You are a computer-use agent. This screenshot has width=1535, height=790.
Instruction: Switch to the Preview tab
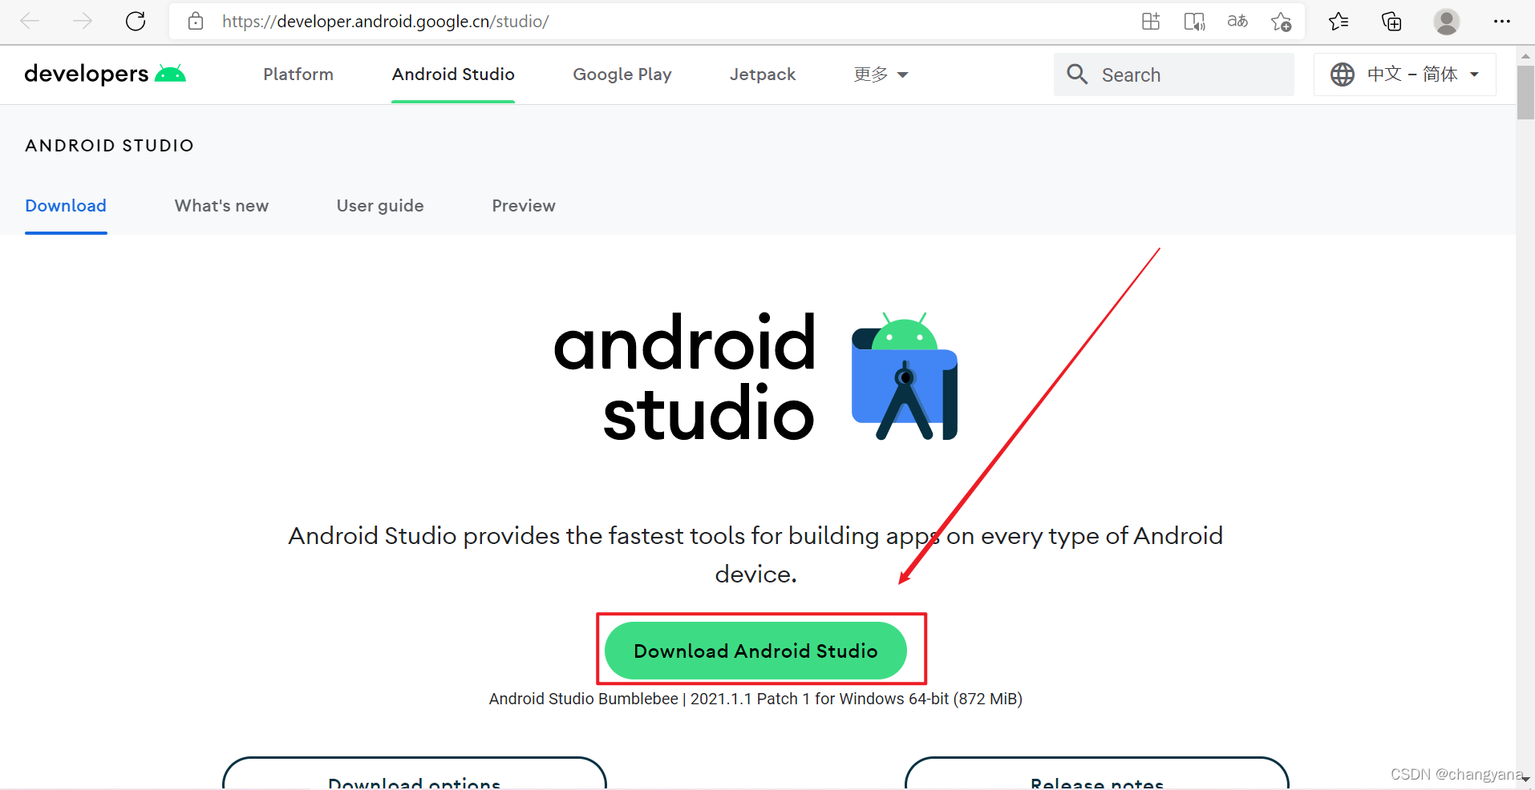[524, 206]
